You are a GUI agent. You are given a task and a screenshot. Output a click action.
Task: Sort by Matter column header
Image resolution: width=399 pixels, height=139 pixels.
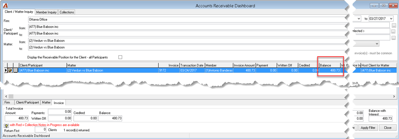coord(113,65)
